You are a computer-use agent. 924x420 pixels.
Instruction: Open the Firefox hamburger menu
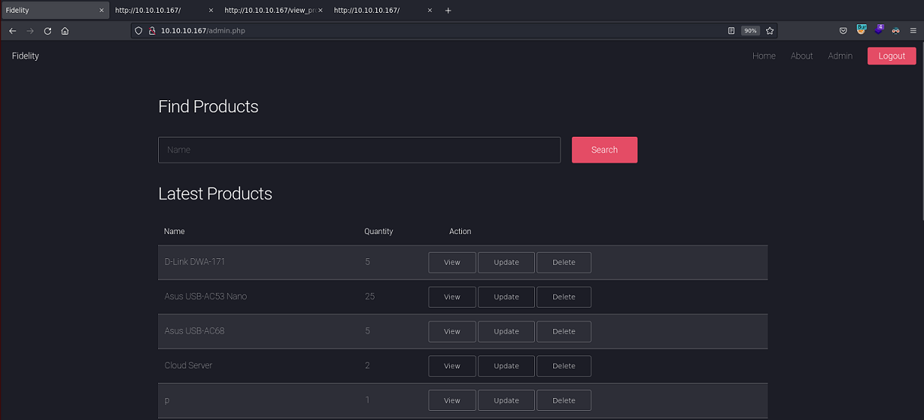tap(913, 31)
